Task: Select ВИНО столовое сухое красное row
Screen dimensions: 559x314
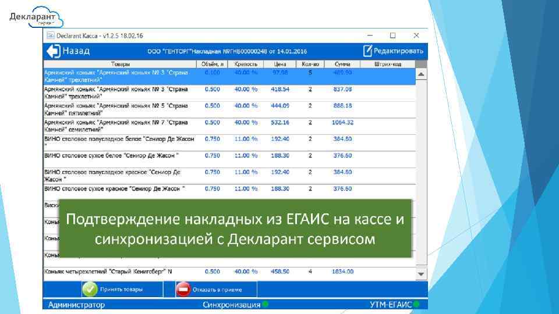Action: pos(229,192)
